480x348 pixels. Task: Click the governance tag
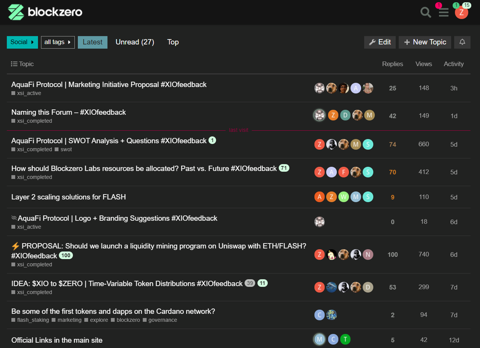(x=160, y=320)
